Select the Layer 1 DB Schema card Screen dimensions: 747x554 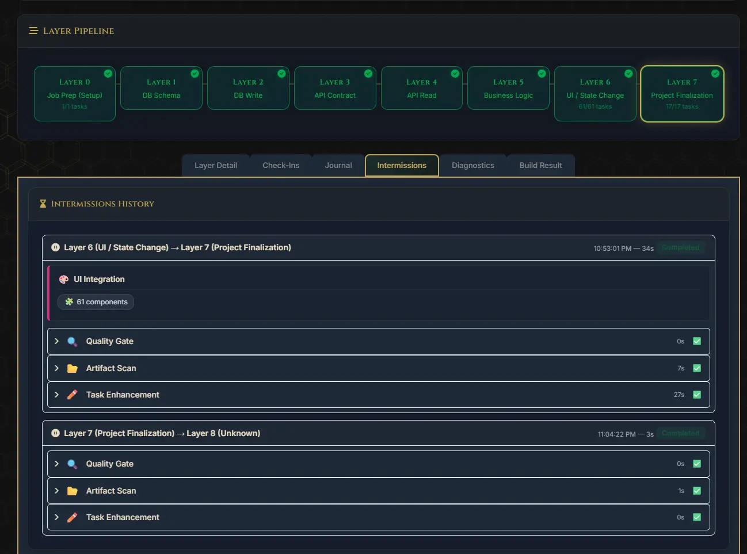click(x=161, y=88)
